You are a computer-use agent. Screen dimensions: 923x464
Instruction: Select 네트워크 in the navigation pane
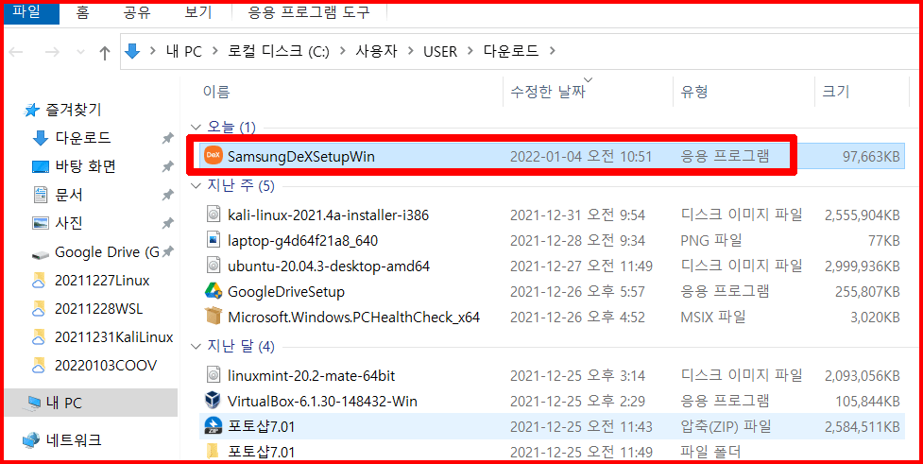74,439
